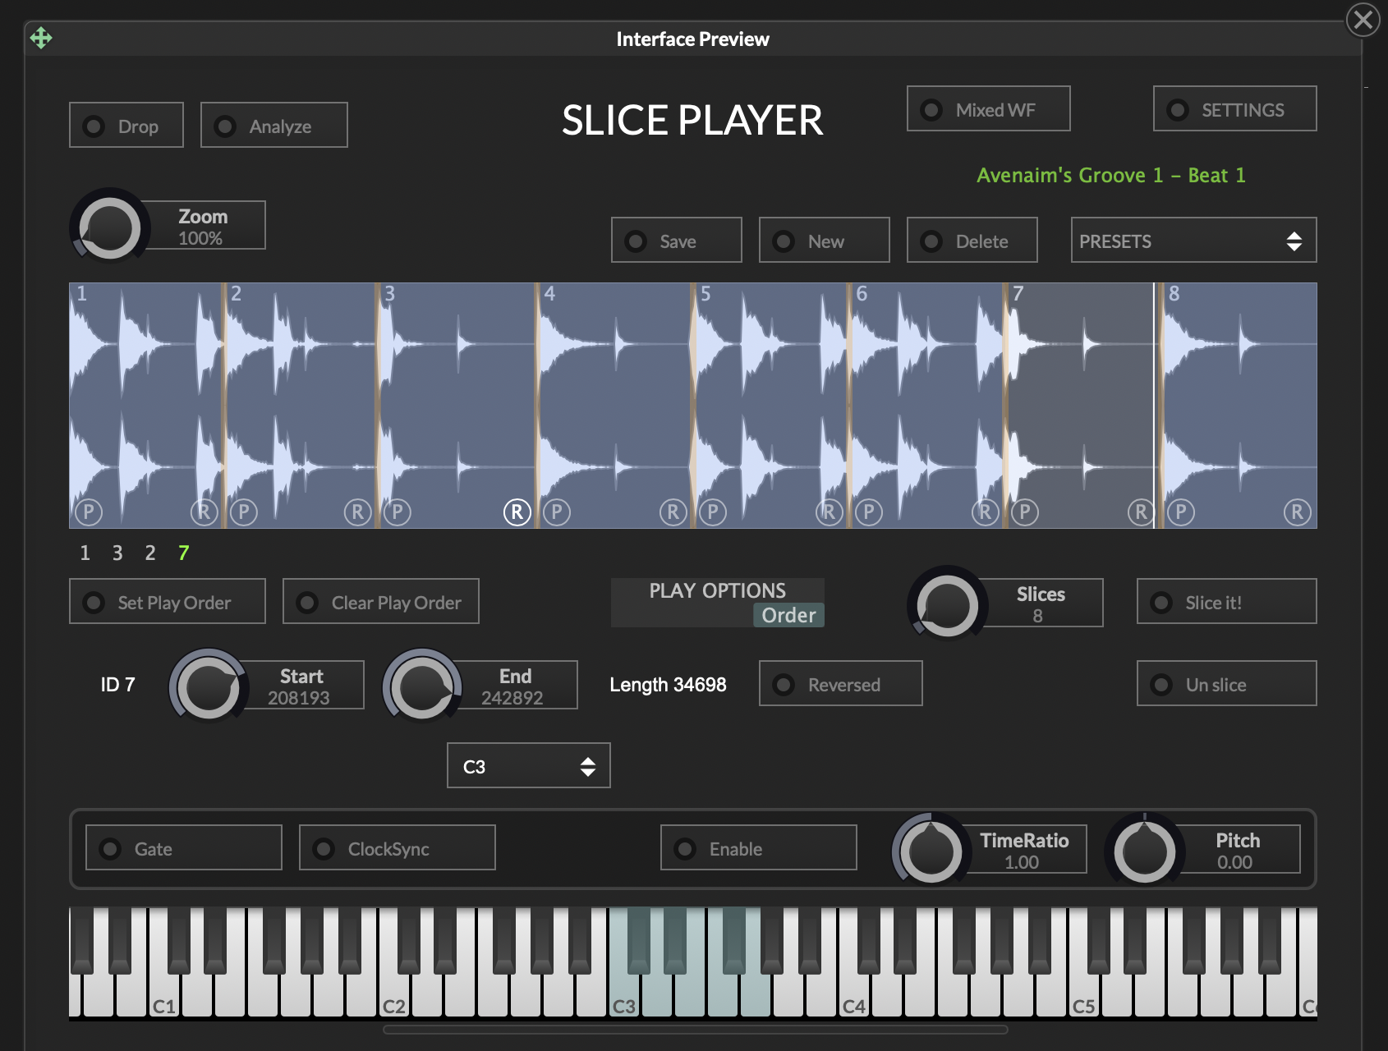Click the C3 key on the piano keyboard

pyautogui.click(x=624, y=994)
